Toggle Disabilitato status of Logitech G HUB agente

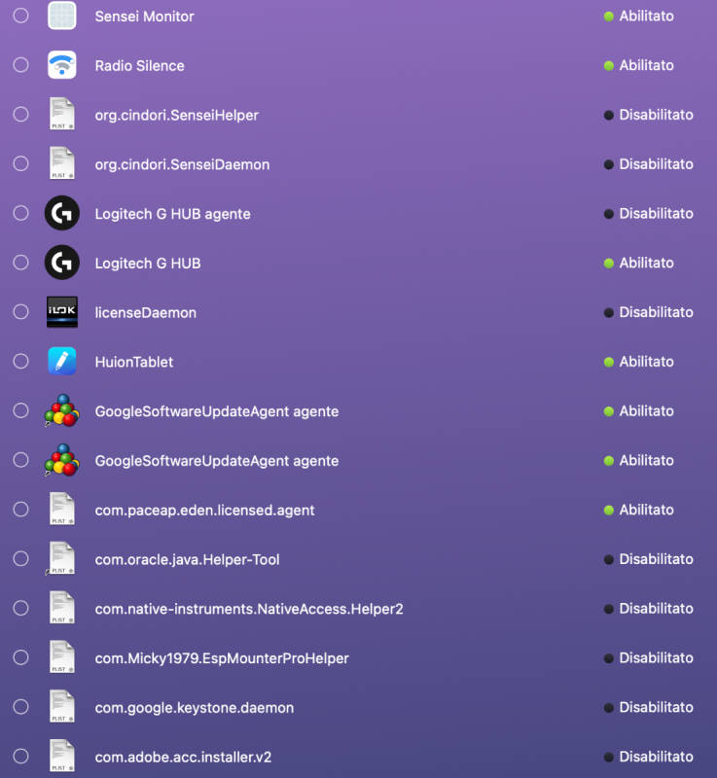tap(649, 213)
